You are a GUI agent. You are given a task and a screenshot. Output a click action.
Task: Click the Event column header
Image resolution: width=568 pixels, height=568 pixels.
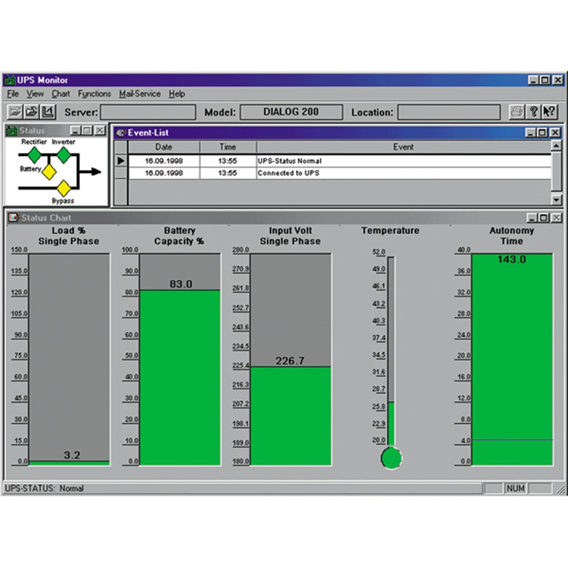(403, 147)
